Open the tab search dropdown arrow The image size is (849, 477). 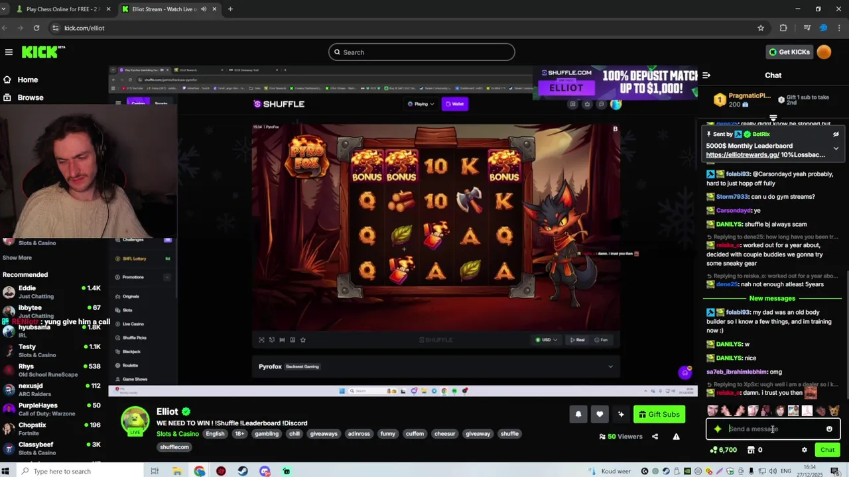5,9
